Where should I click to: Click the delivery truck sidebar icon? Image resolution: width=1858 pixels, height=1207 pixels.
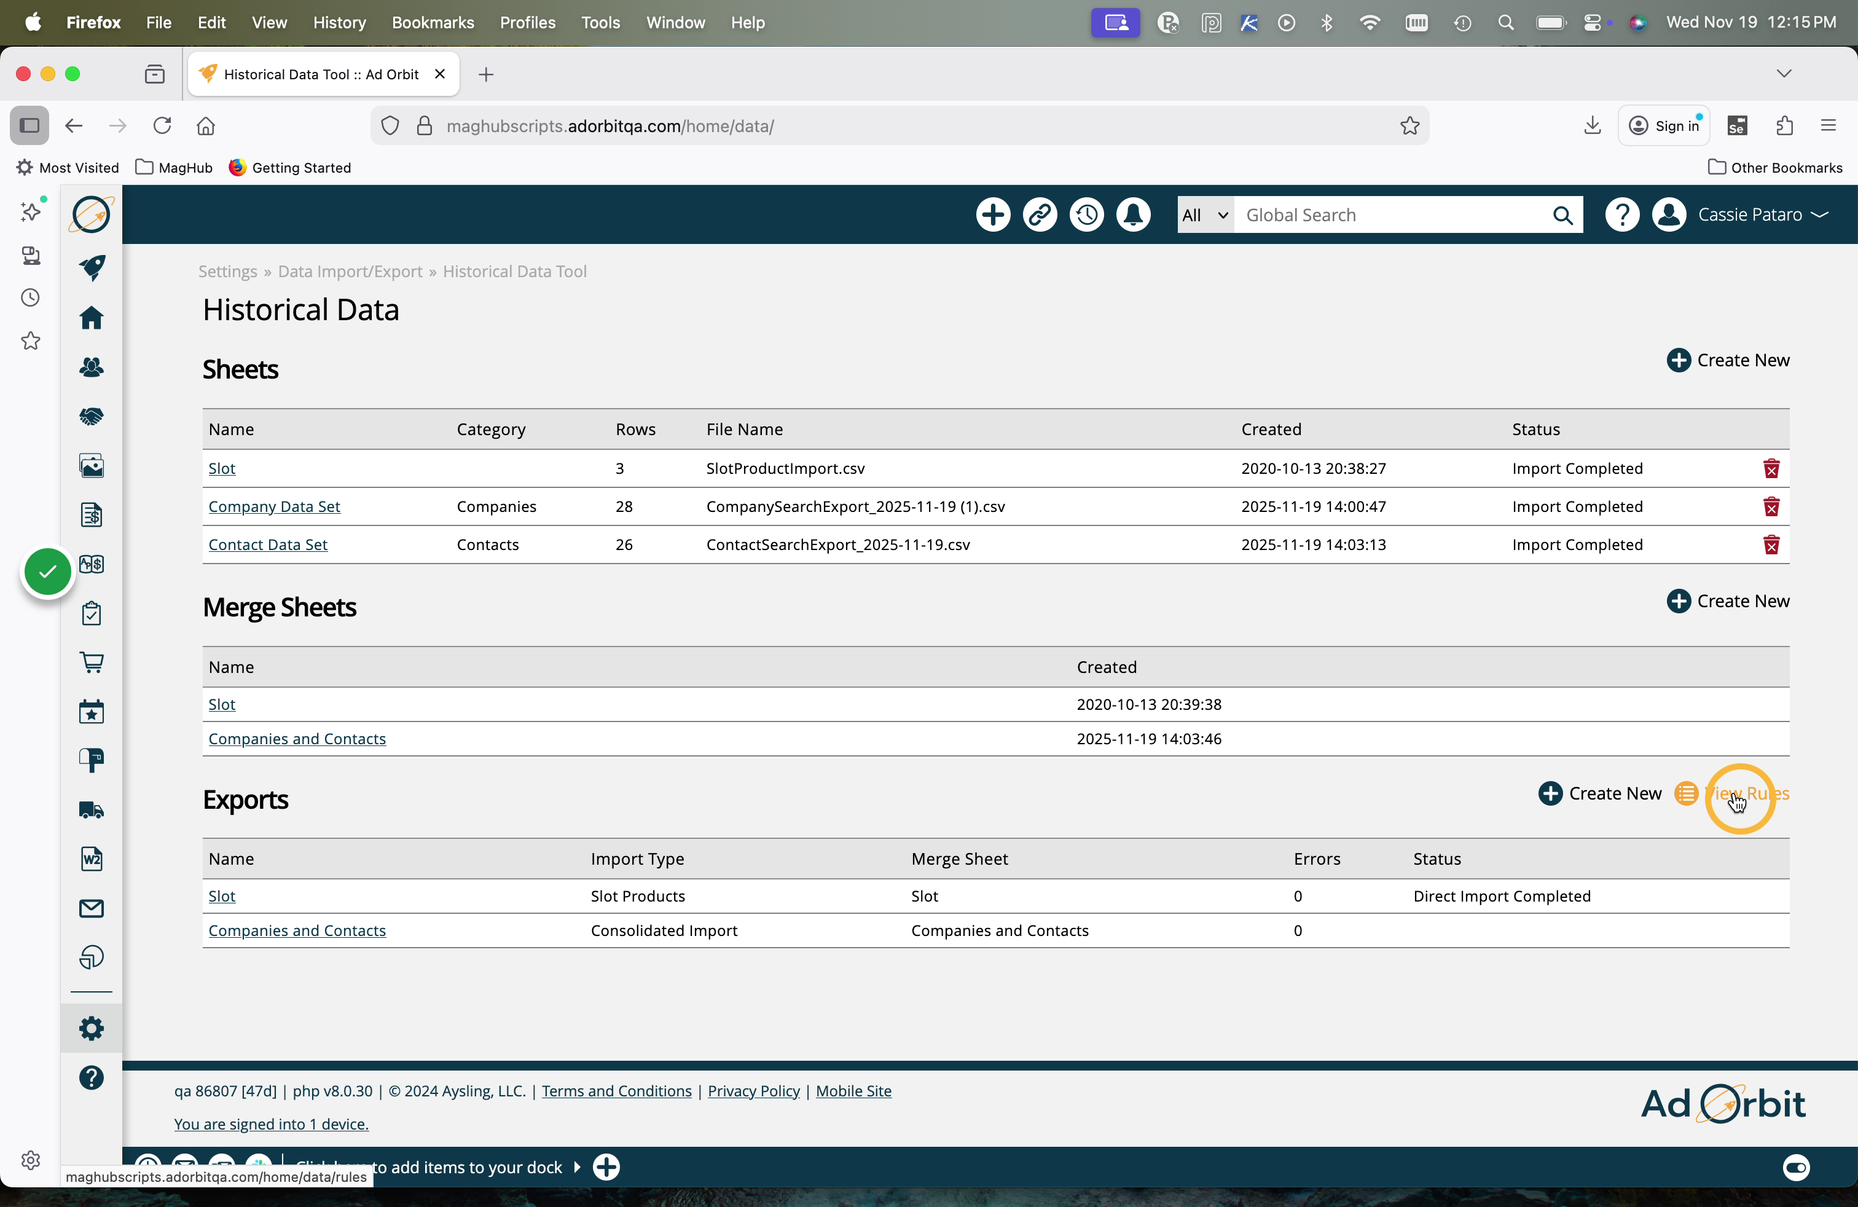(92, 809)
